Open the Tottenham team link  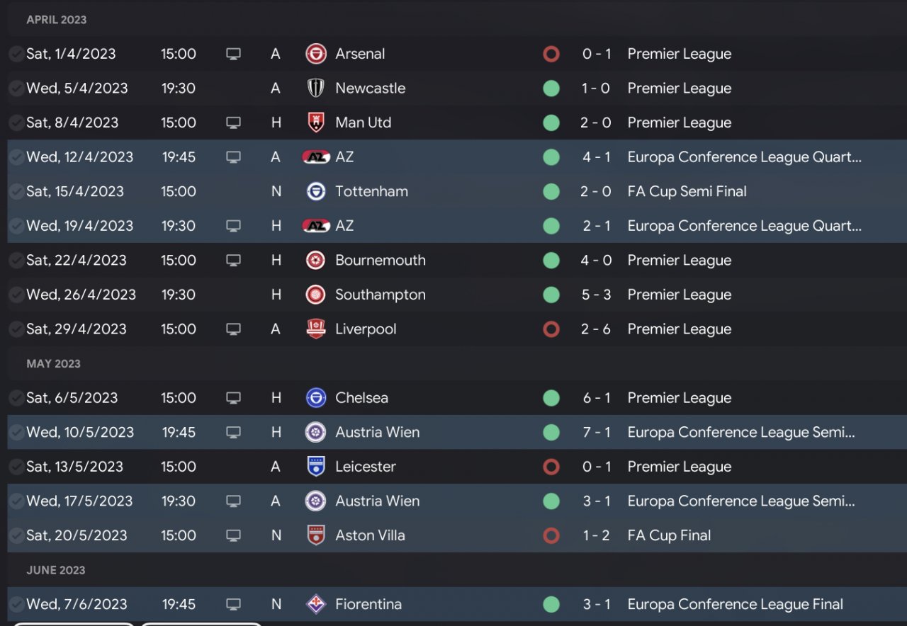[x=371, y=191]
